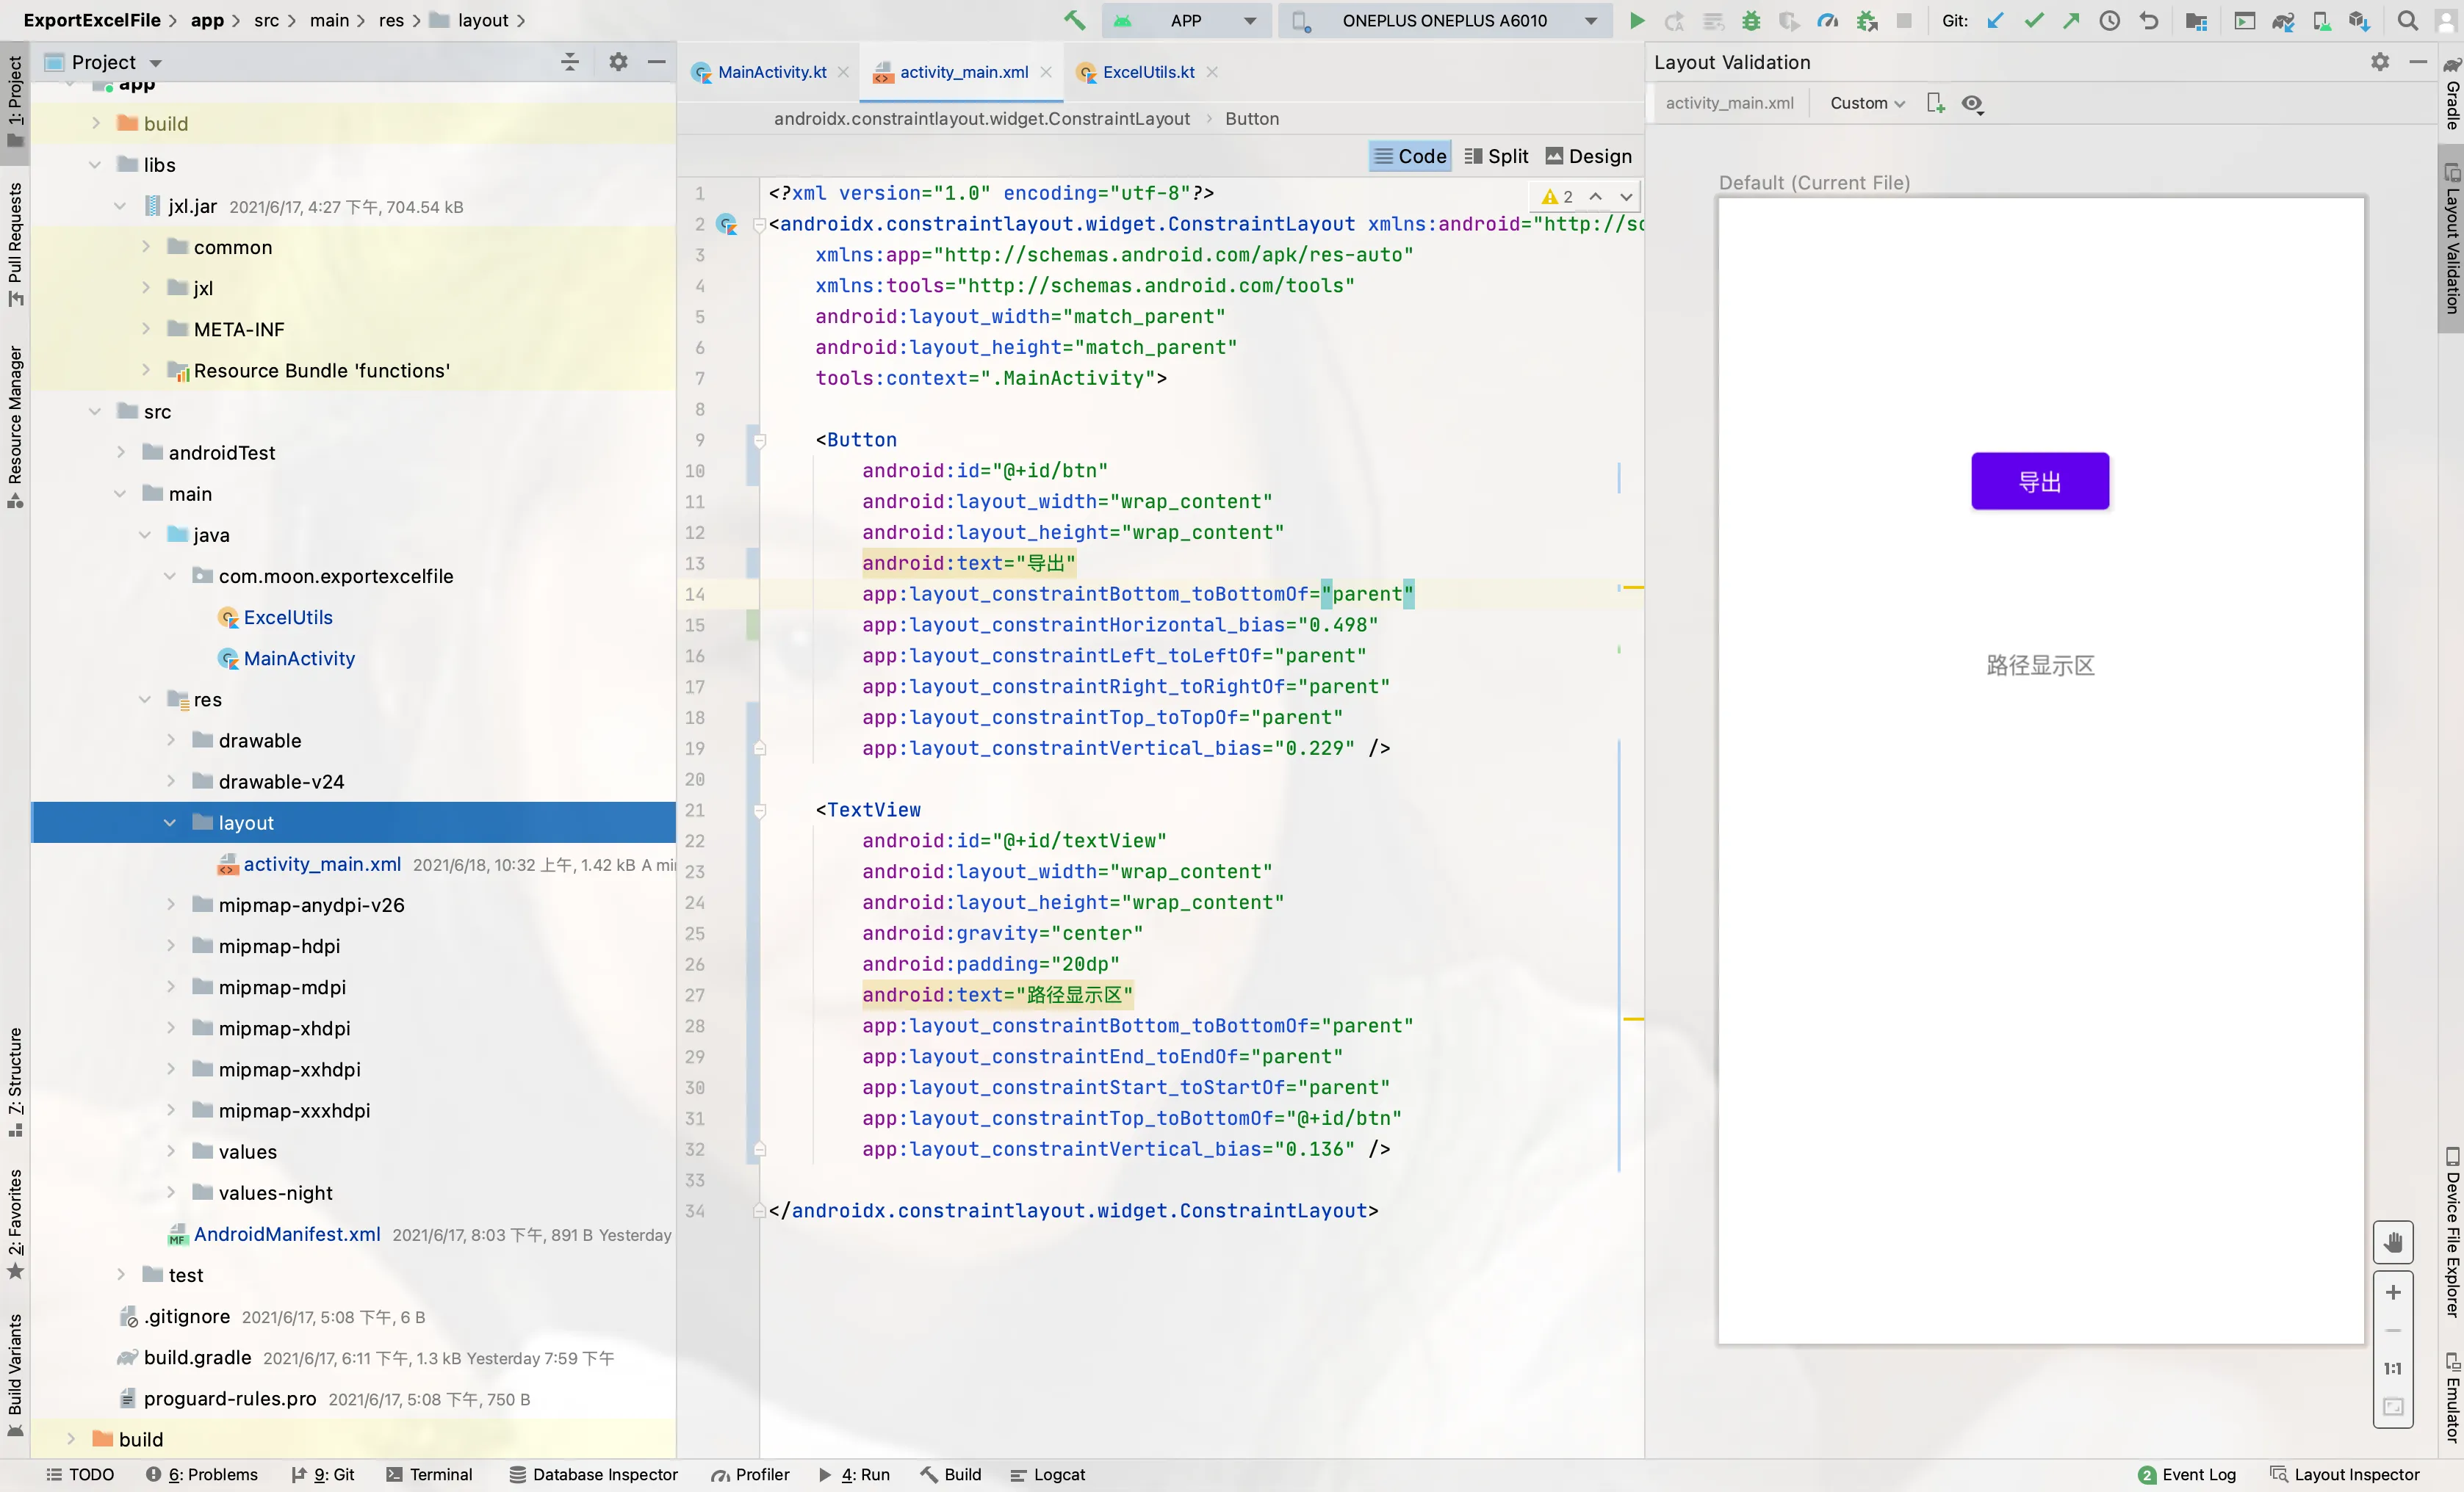Screen dimensions: 2464x1492
Task: Go to next highlighted problem in editor
Action: (x=1627, y=196)
